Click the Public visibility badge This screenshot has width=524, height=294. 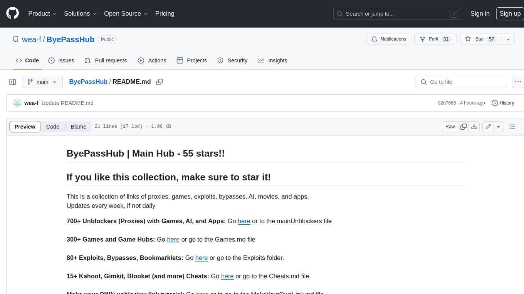pyautogui.click(x=107, y=40)
